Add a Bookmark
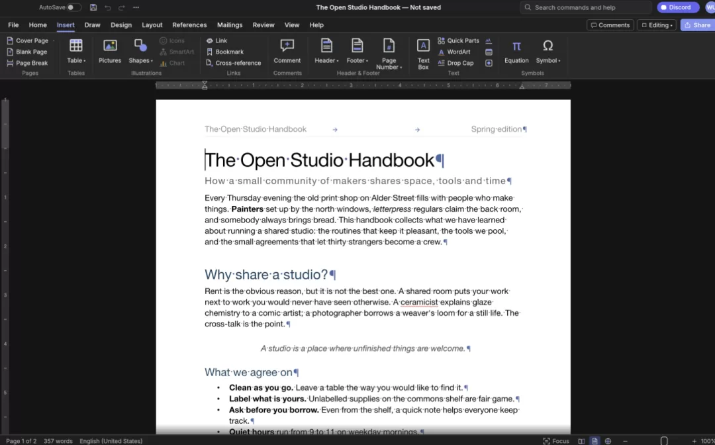 click(225, 52)
